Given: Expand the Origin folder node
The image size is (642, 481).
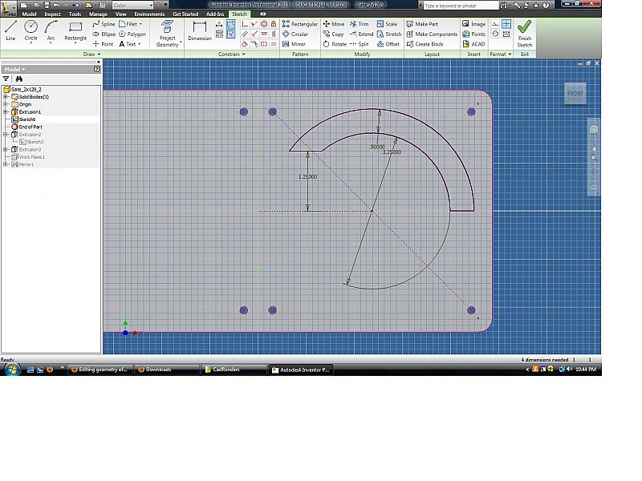Looking at the screenshot, I should tap(6, 104).
